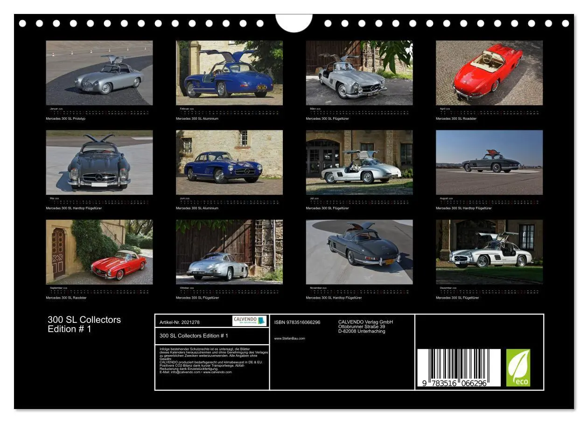Select the silver Flügeltürer March photo

359,73
